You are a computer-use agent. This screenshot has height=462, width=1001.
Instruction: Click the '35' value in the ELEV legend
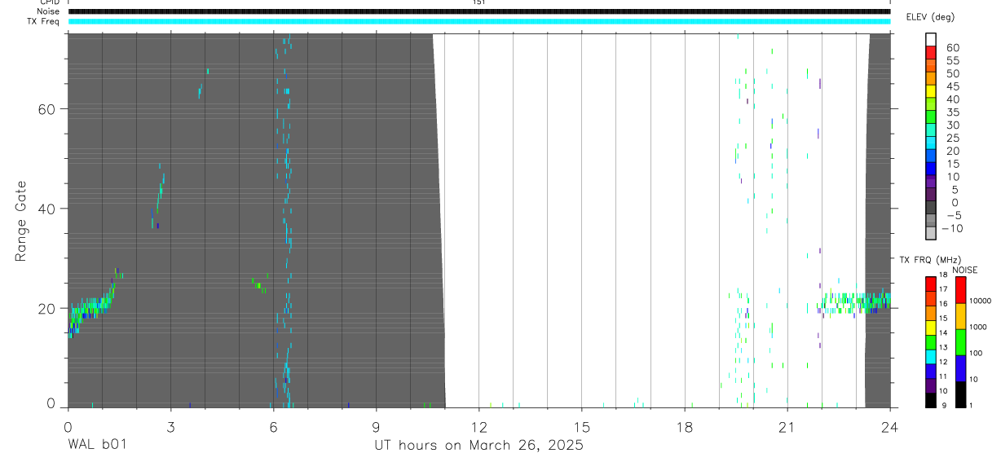(953, 112)
